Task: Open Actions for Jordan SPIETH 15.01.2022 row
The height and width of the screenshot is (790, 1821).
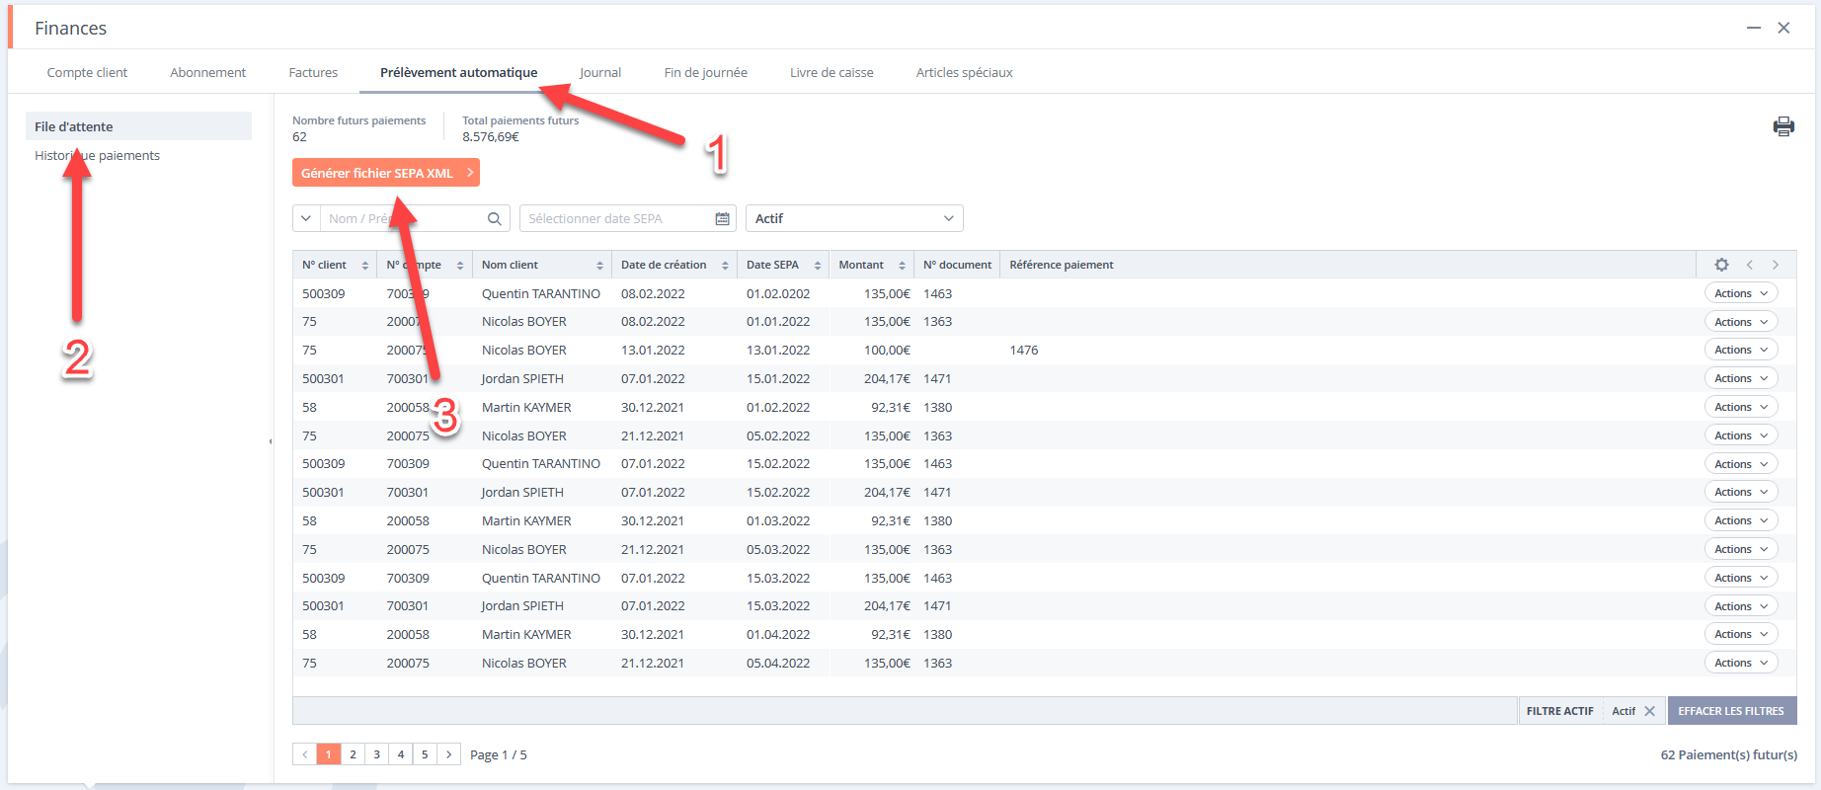Action: 1741,378
